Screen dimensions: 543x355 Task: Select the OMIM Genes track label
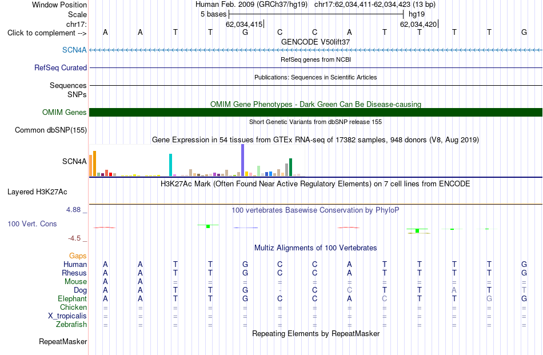(x=64, y=112)
